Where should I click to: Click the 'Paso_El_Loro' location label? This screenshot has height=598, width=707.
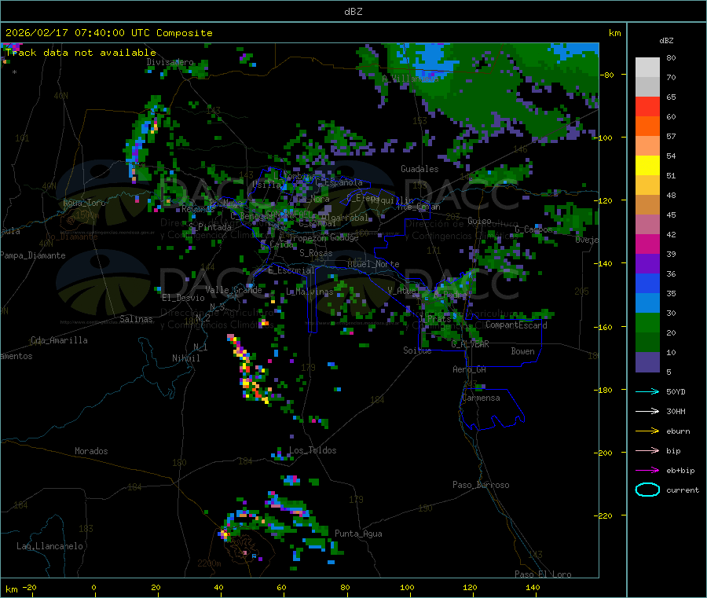pos(543,574)
